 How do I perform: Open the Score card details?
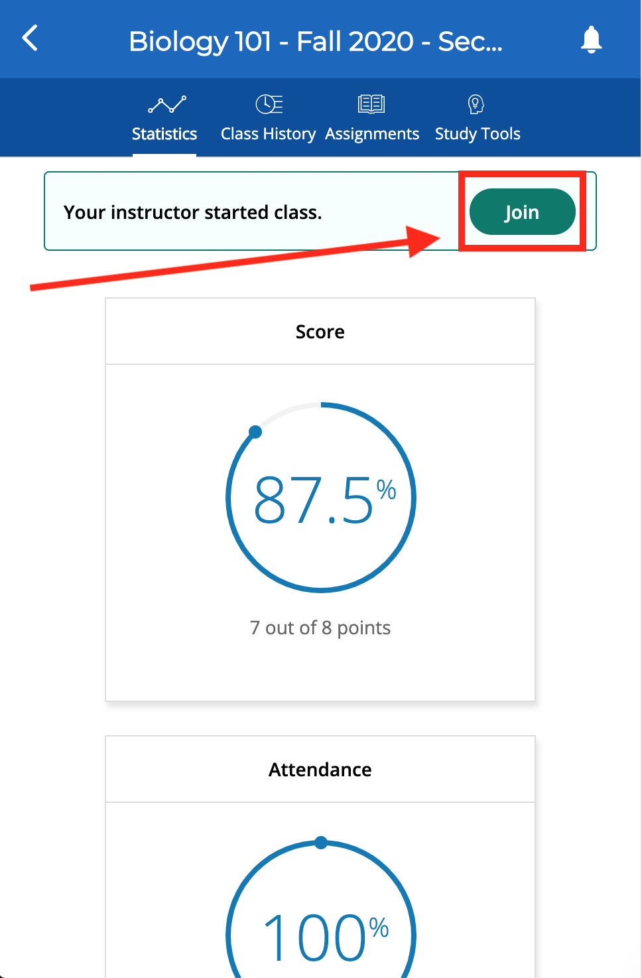click(x=320, y=331)
